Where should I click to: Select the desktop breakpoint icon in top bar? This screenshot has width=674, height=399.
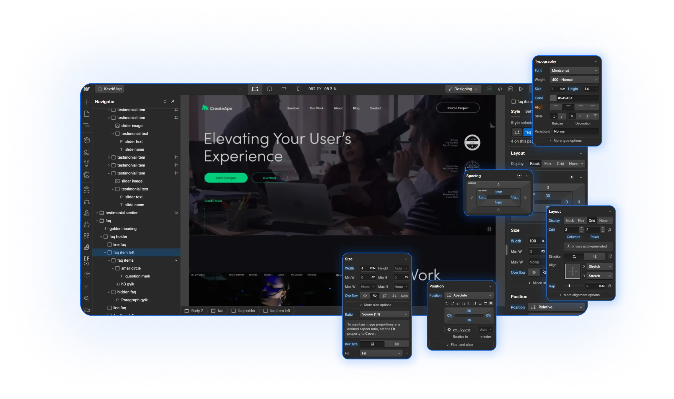pyautogui.click(x=255, y=89)
